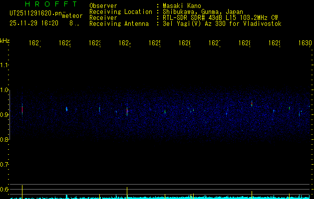Click the Shibukawa, Gunma, Japan location text
Viewport: 314px width, 199px height.
[x=203, y=12]
